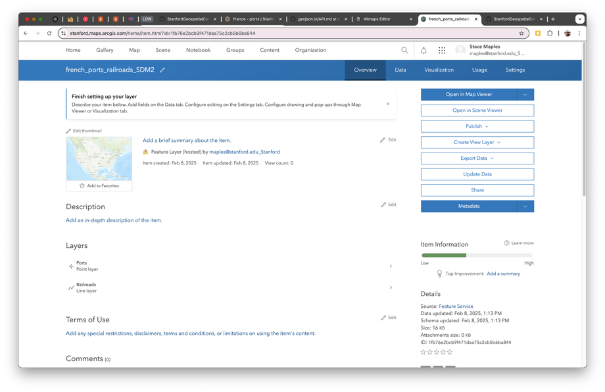Image resolution: width=605 pixels, height=392 pixels.
Task: Open the maples@stanford.edu_Stanford owner link
Action: [244, 152]
